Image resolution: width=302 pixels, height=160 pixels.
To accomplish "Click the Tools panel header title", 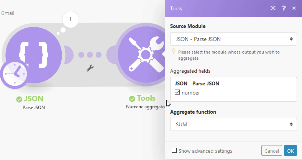I will pos(176,8).
